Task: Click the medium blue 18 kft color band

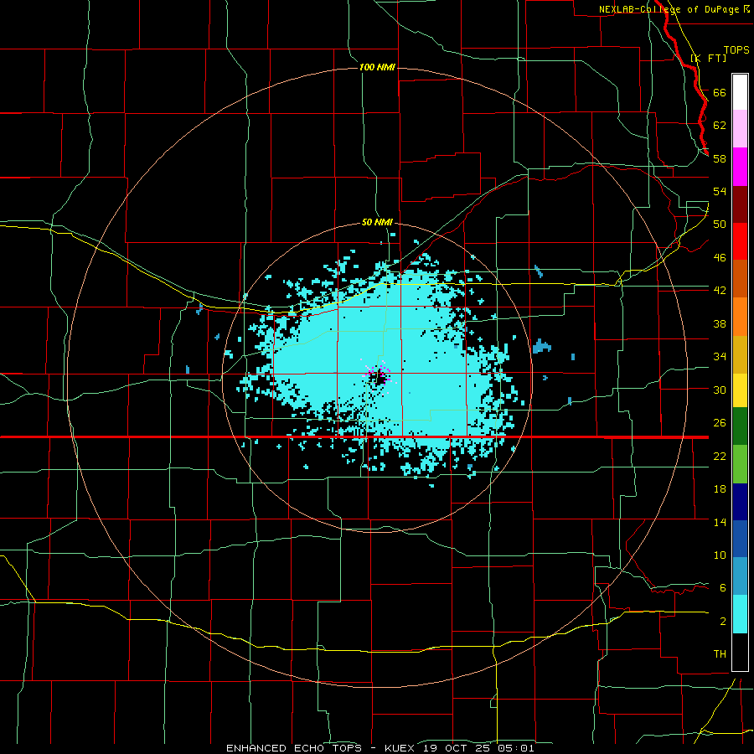Action: pyautogui.click(x=740, y=539)
